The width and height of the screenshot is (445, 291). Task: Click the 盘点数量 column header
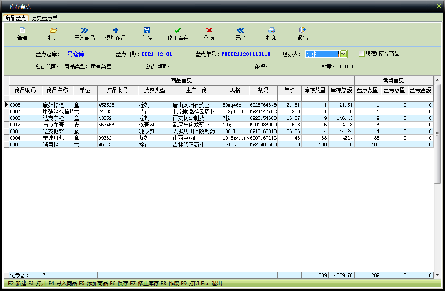point(367,90)
